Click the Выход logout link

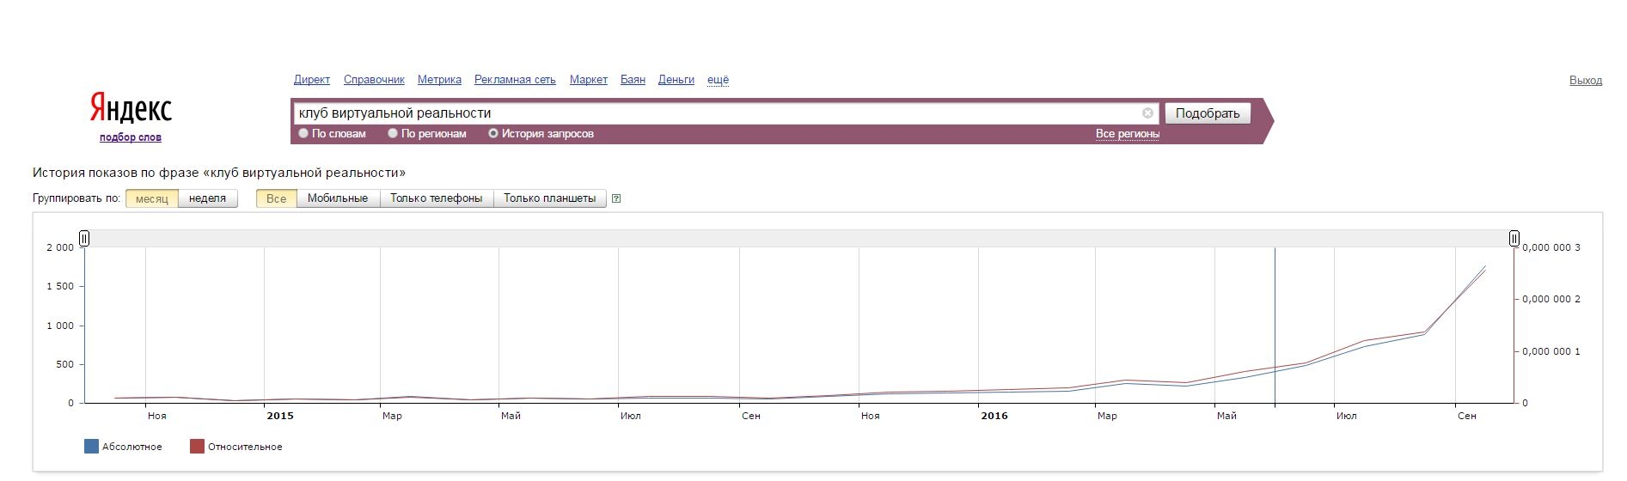[x=1586, y=81]
